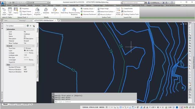This screenshot has width=195, height=109.
Task: Select the Water Drop tool
Action: (x=64, y=11)
